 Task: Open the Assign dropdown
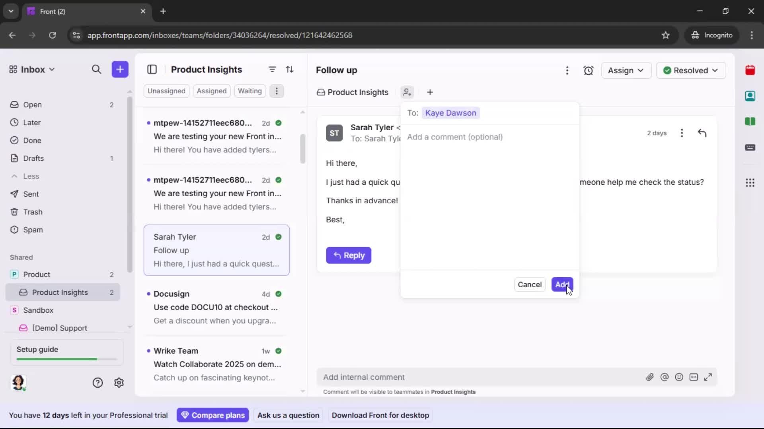click(626, 70)
